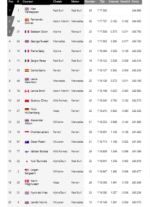Select the Lando Norris driver name

pyautogui.click(x=39, y=202)
